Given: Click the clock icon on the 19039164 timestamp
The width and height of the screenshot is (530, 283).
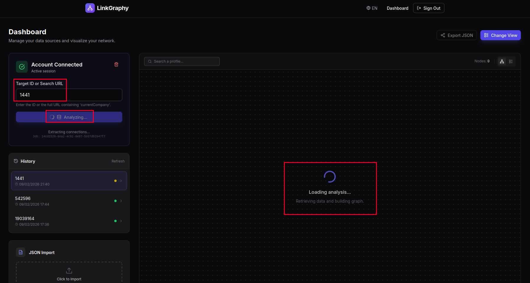Looking at the screenshot, I should click(x=17, y=225).
